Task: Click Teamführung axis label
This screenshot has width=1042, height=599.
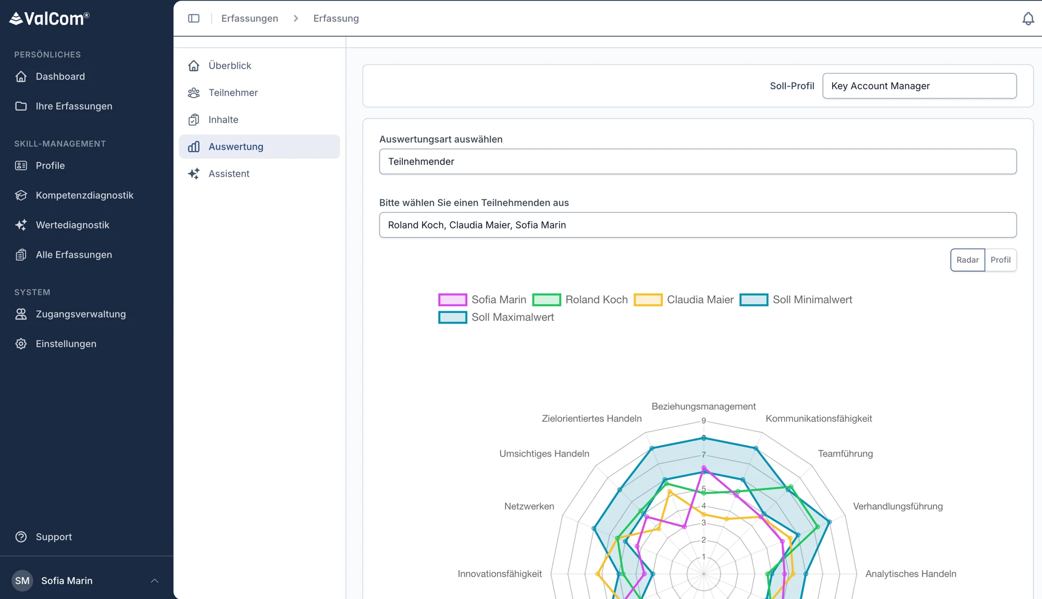Action: click(x=845, y=454)
